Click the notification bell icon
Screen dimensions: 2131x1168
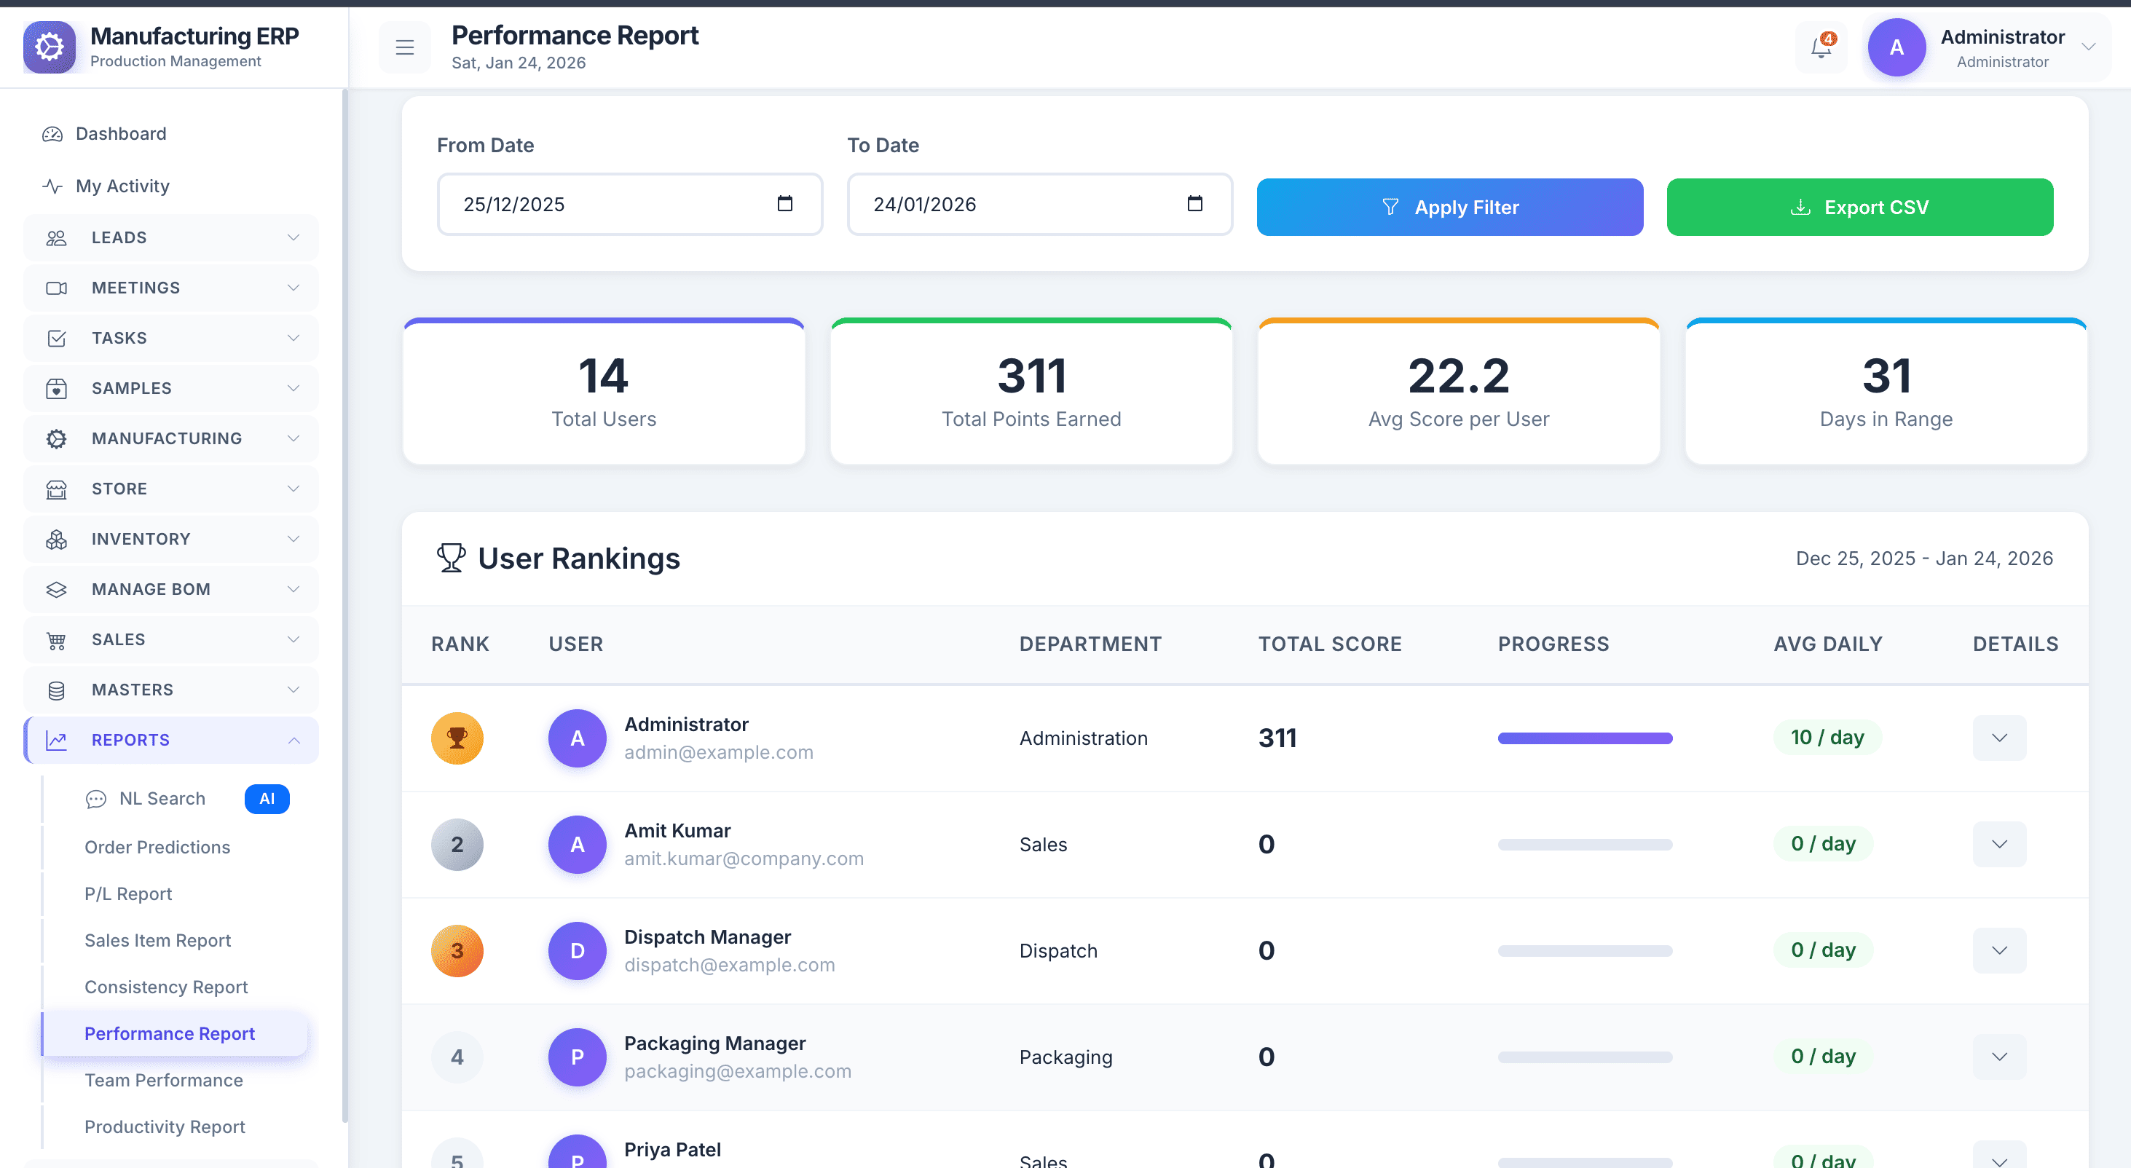click(1821, 47)
